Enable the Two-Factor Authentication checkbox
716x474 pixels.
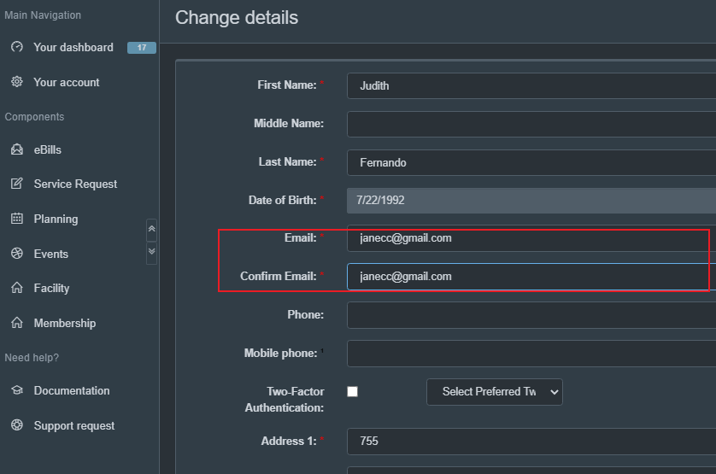tap(352, 391)
